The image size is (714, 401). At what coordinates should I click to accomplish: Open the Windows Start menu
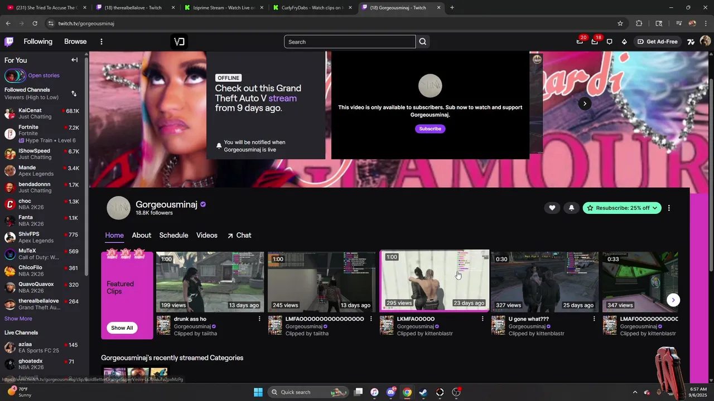pos(258,392)
